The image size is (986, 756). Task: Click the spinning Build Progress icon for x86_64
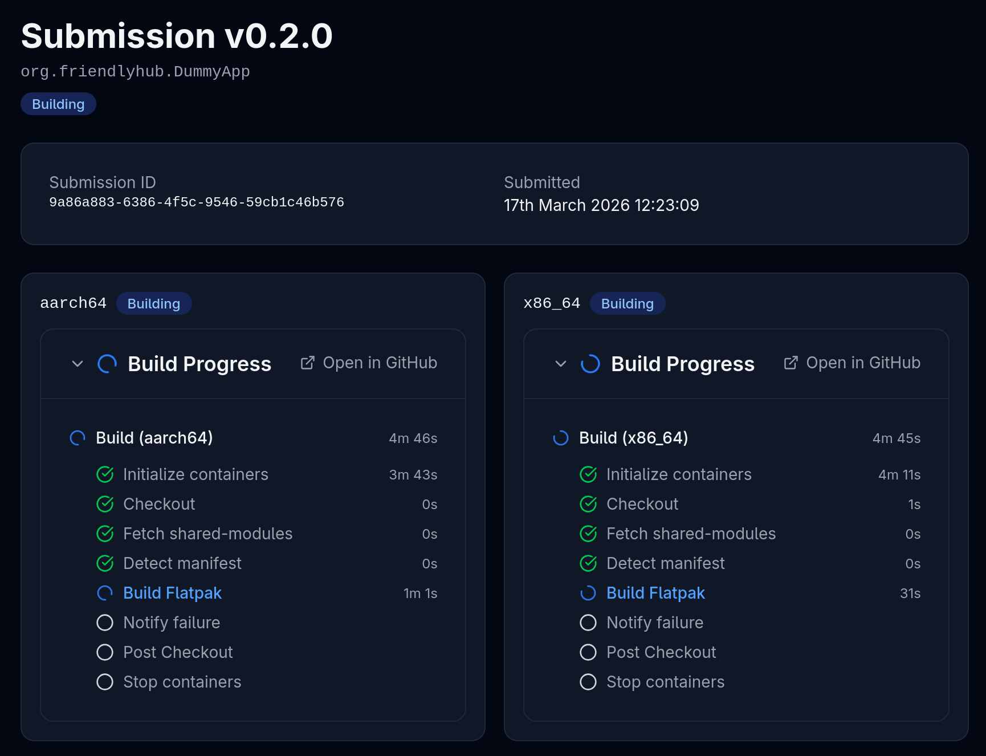(589, 364)
